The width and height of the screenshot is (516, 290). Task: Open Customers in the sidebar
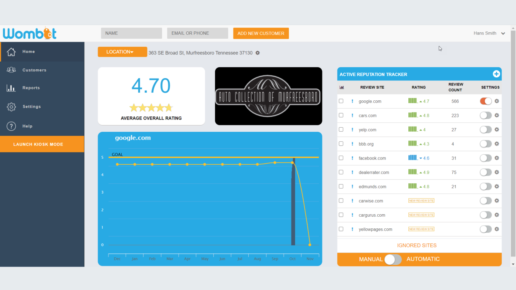pyautogui.click(x=34, y=70)
